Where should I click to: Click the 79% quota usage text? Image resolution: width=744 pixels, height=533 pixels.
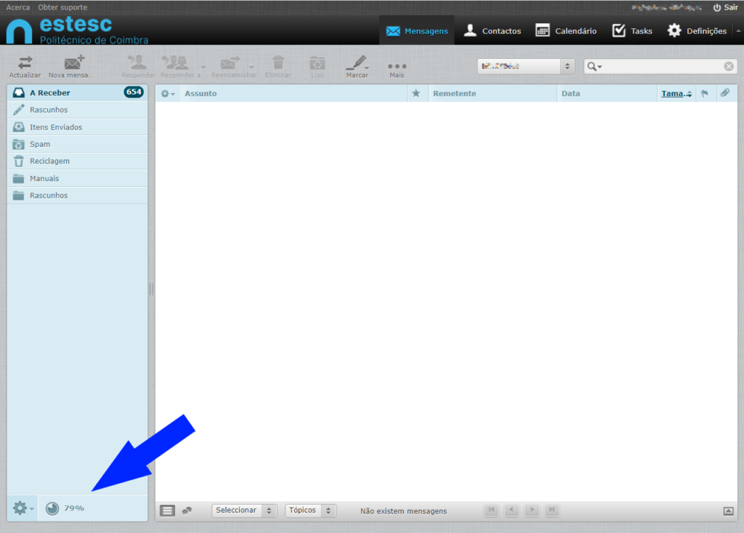pos(74,508)
